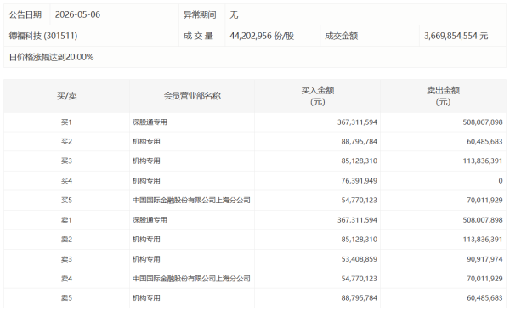This screenshot has width=510, height=311.
Task: Click the 买/卖 column header
Action: point(66,96)
